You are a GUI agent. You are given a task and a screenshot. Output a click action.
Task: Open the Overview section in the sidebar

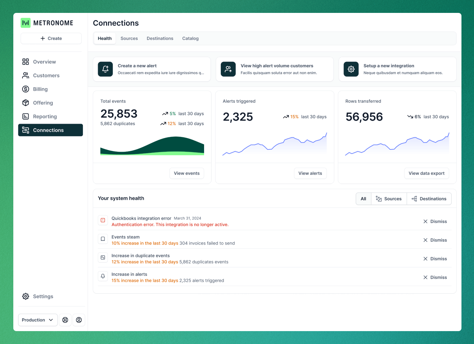pyautogui.click(x=44, y=61)
